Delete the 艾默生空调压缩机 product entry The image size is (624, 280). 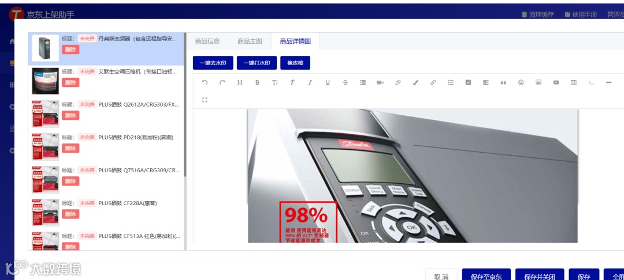click(x=70, y=82)
